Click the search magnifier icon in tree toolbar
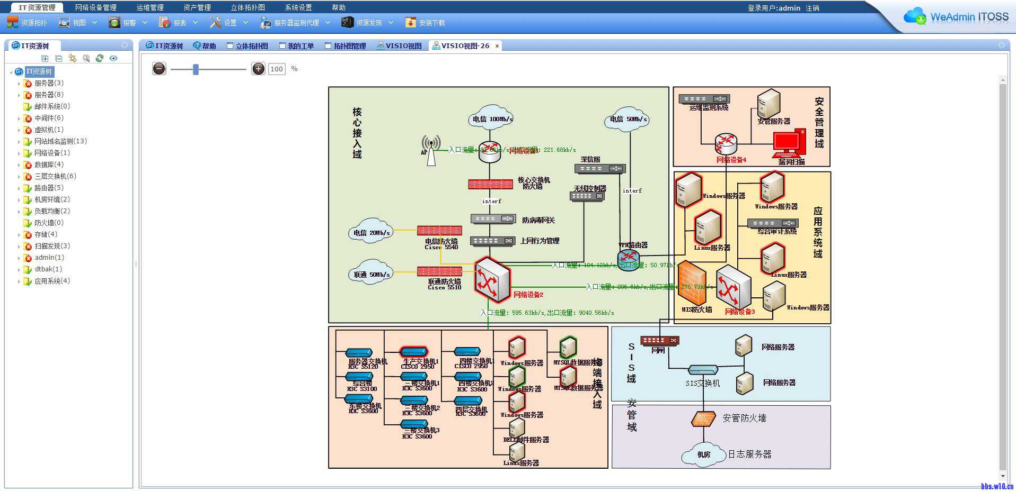Screen dimensions: 1016x492 click(x=86, y=59)
